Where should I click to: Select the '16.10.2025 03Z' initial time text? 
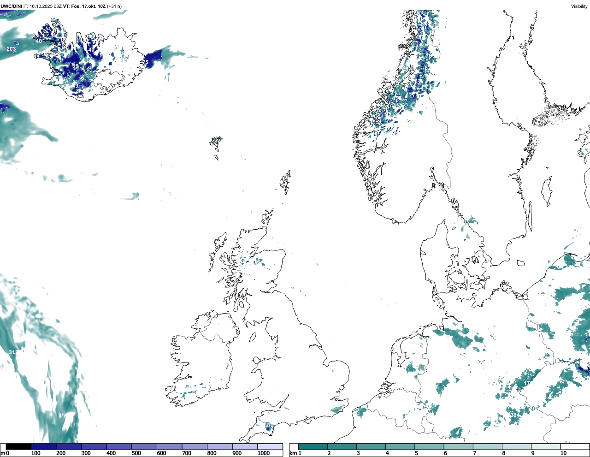46,6
